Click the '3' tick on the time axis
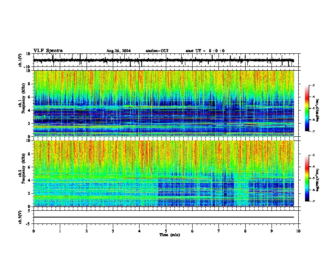336x259 pixels. coord(113,231)
